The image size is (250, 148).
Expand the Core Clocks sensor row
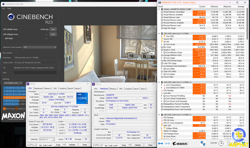pyautogui.click(x=161, y=44)
